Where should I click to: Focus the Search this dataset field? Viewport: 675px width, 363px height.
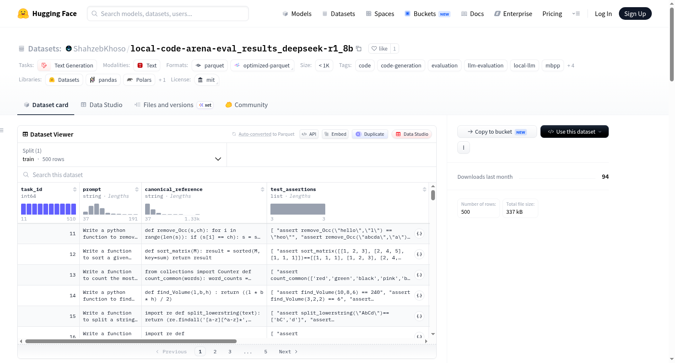click(227, 175)
